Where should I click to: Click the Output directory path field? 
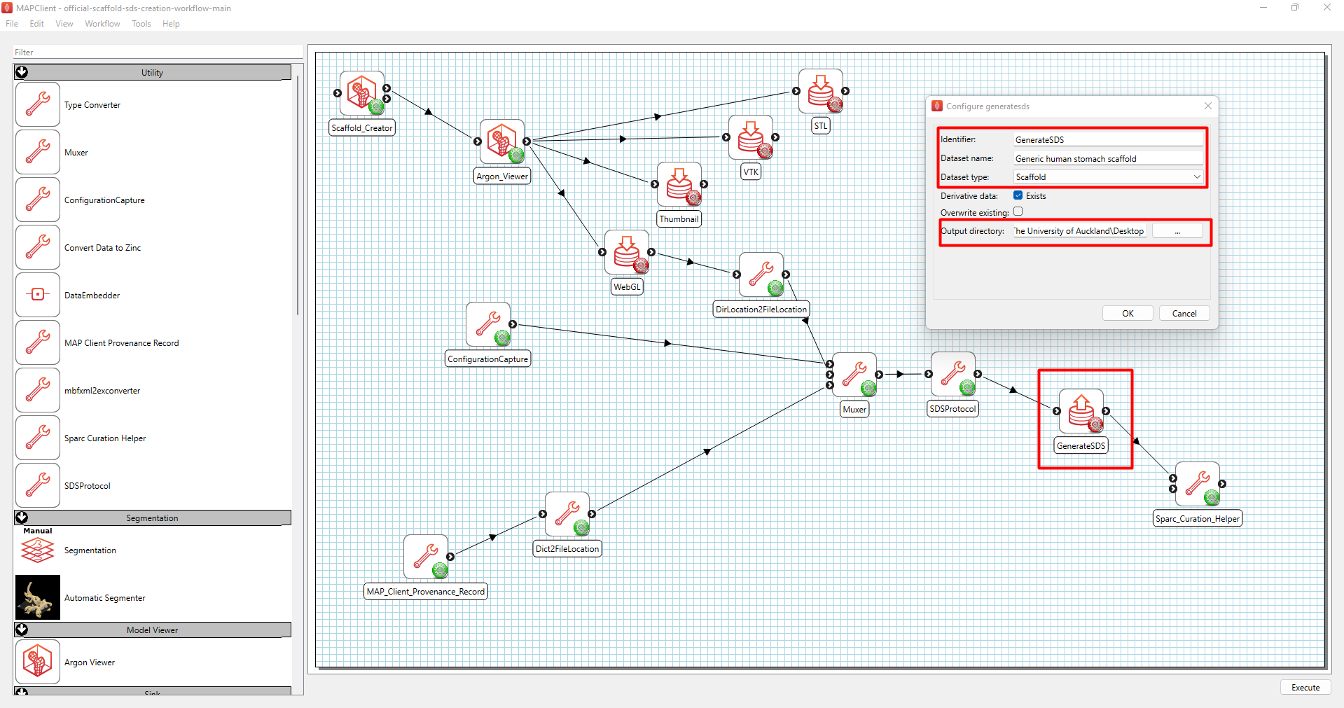pos(1080,231)
